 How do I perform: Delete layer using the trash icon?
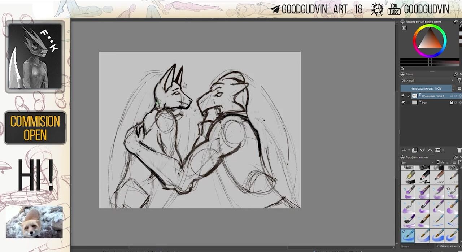point(459,150)
